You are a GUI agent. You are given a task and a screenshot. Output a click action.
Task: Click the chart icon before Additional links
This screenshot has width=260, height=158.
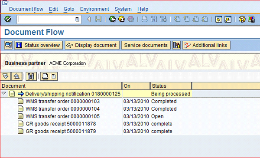coord(176,45)
